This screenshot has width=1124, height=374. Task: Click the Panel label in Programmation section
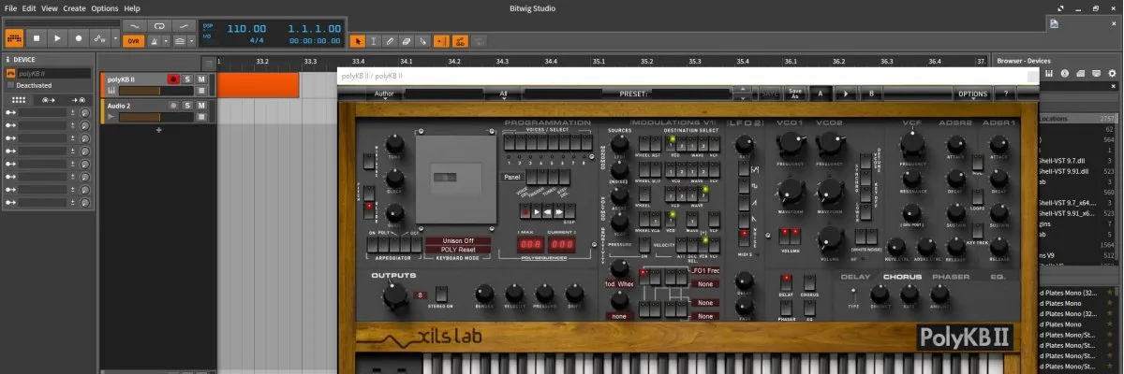pos(511,176)
